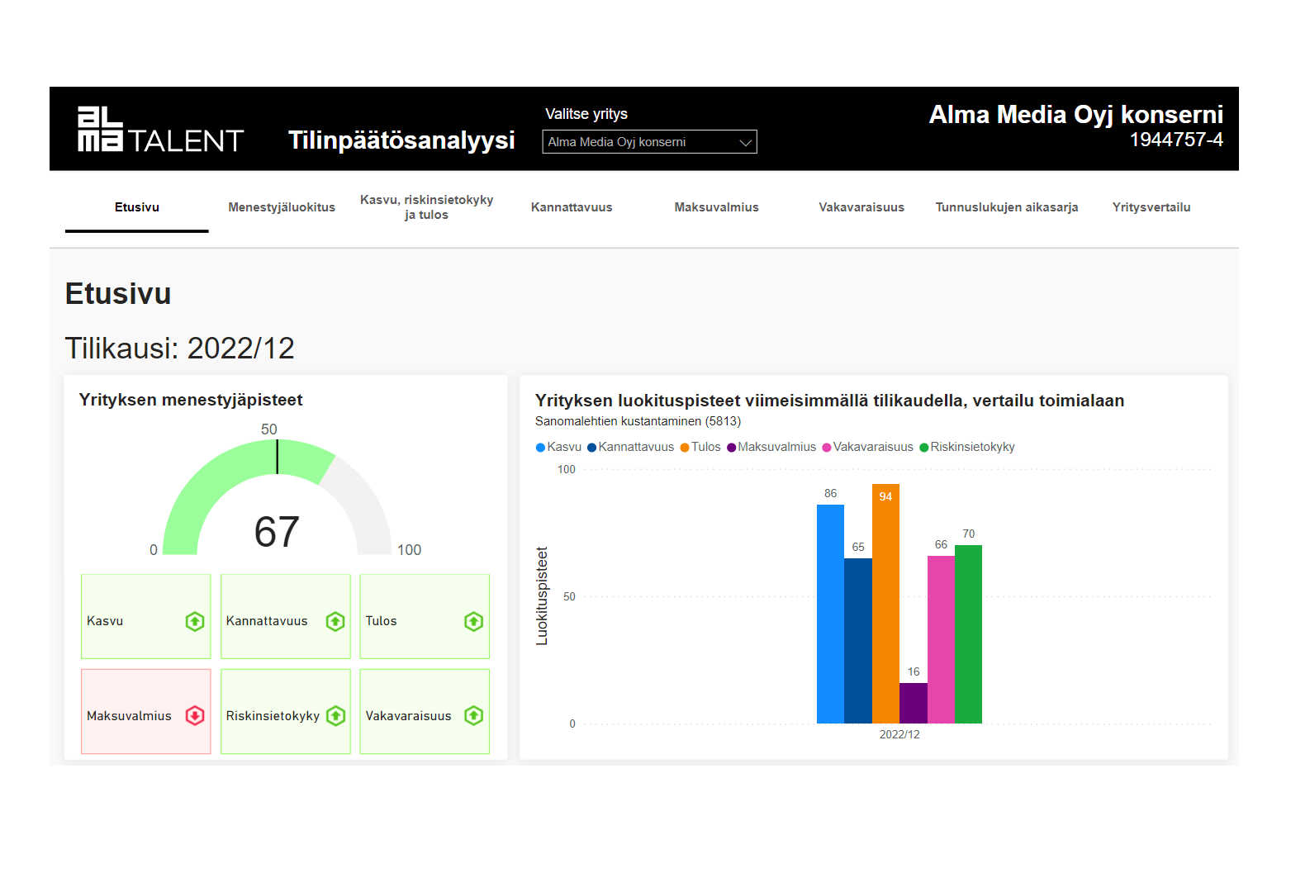Open the Tunnuslukujen aikasarja tab
1310x873 pixels.
(1007, 207)
